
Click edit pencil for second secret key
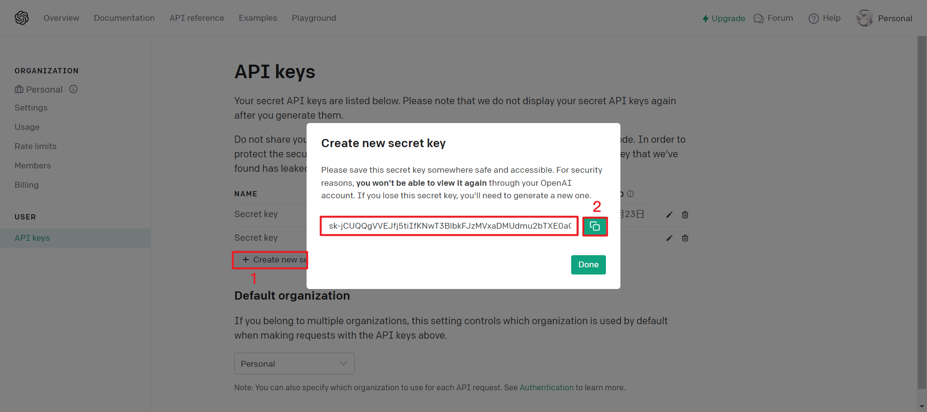coord(669,238)
